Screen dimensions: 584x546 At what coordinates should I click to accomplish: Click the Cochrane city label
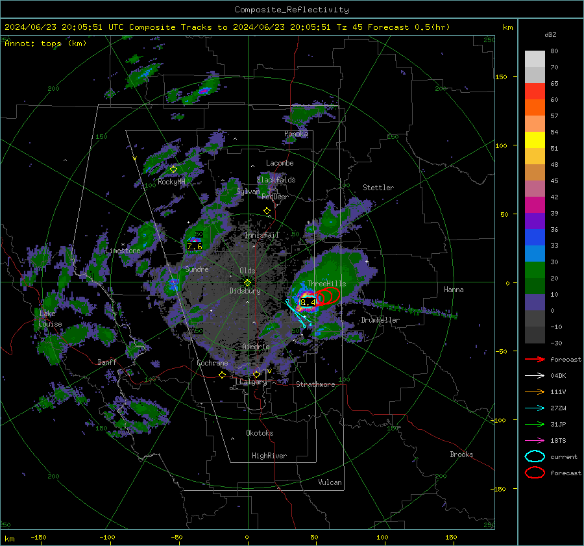[212, 363]
